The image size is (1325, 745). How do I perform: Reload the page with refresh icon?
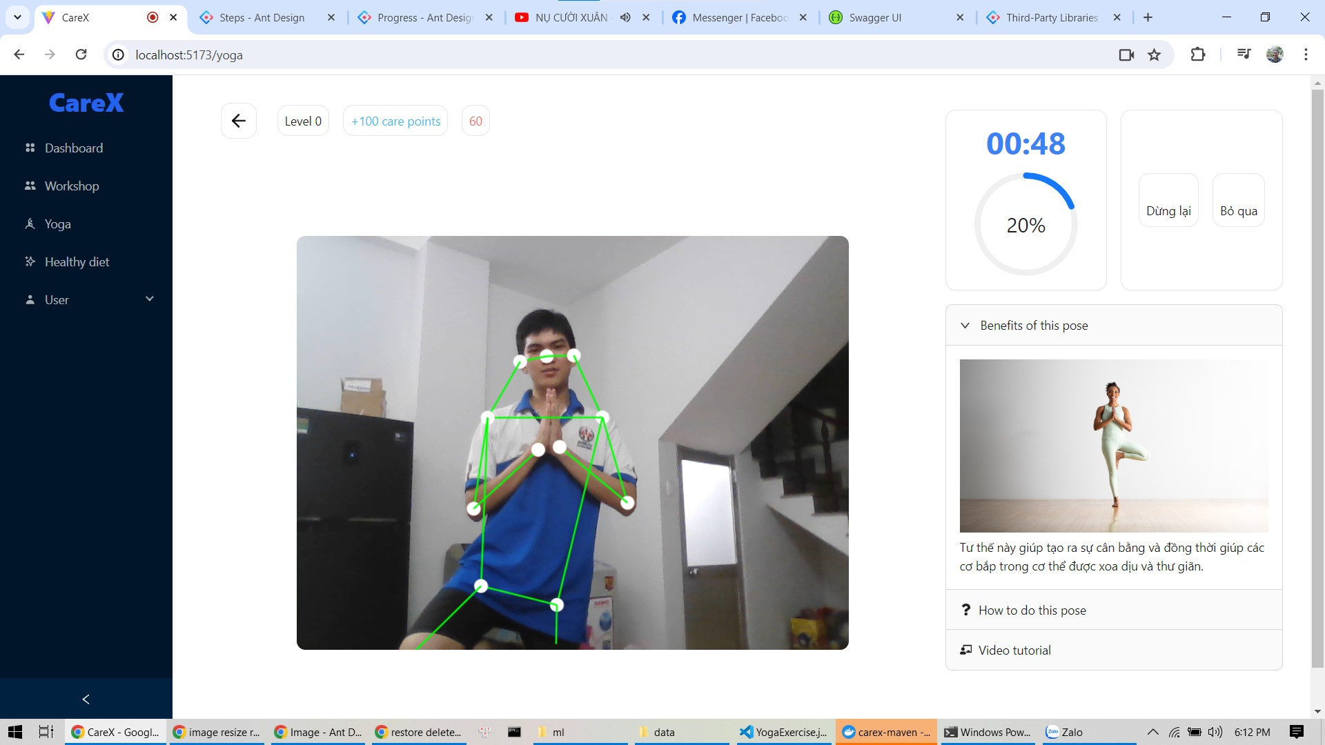[x=81, y=55]
